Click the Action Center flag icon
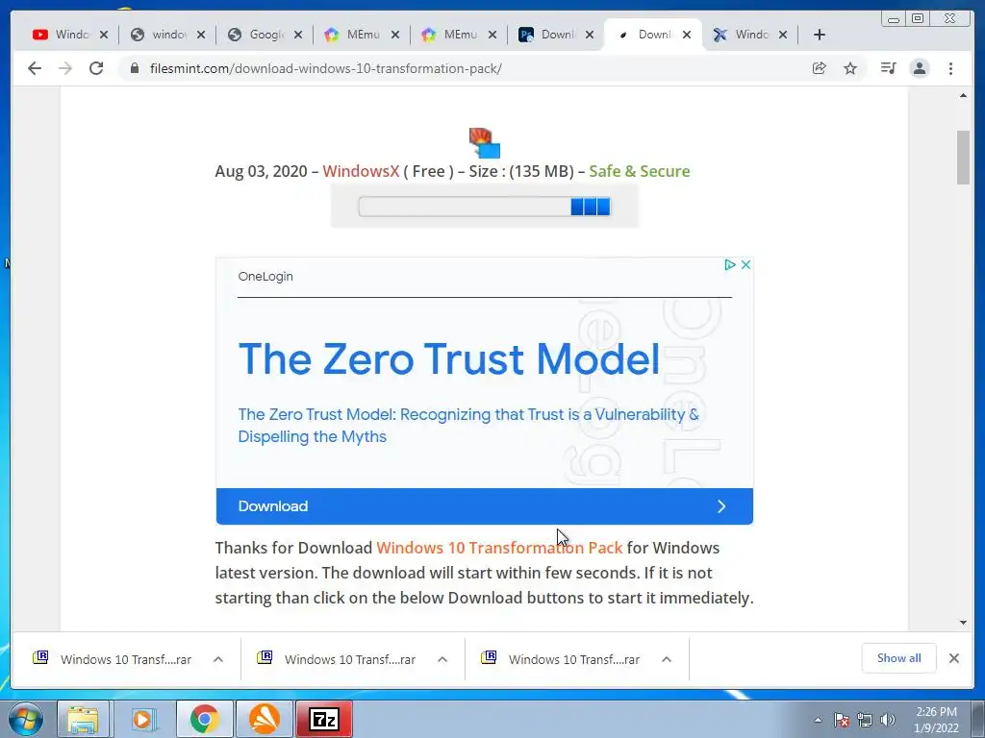 click(x=842, y=721)
